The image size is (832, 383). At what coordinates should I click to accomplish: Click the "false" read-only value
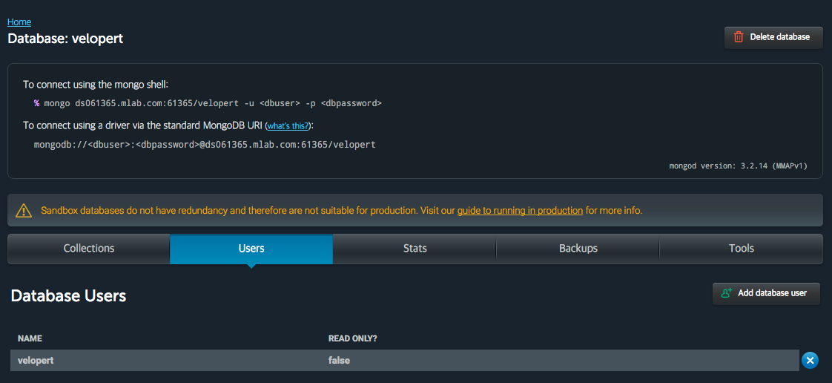(339, 361)
